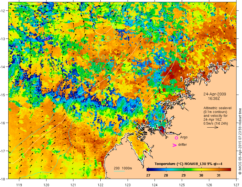Click the 'Argo' legend label
The height and width of the screenshot is (187, 242).
click(x=184, y=137)
